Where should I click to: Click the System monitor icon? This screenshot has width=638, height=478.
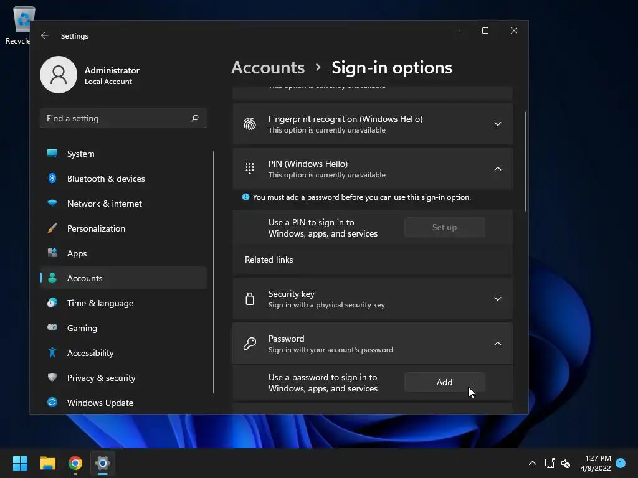(52, 153)
